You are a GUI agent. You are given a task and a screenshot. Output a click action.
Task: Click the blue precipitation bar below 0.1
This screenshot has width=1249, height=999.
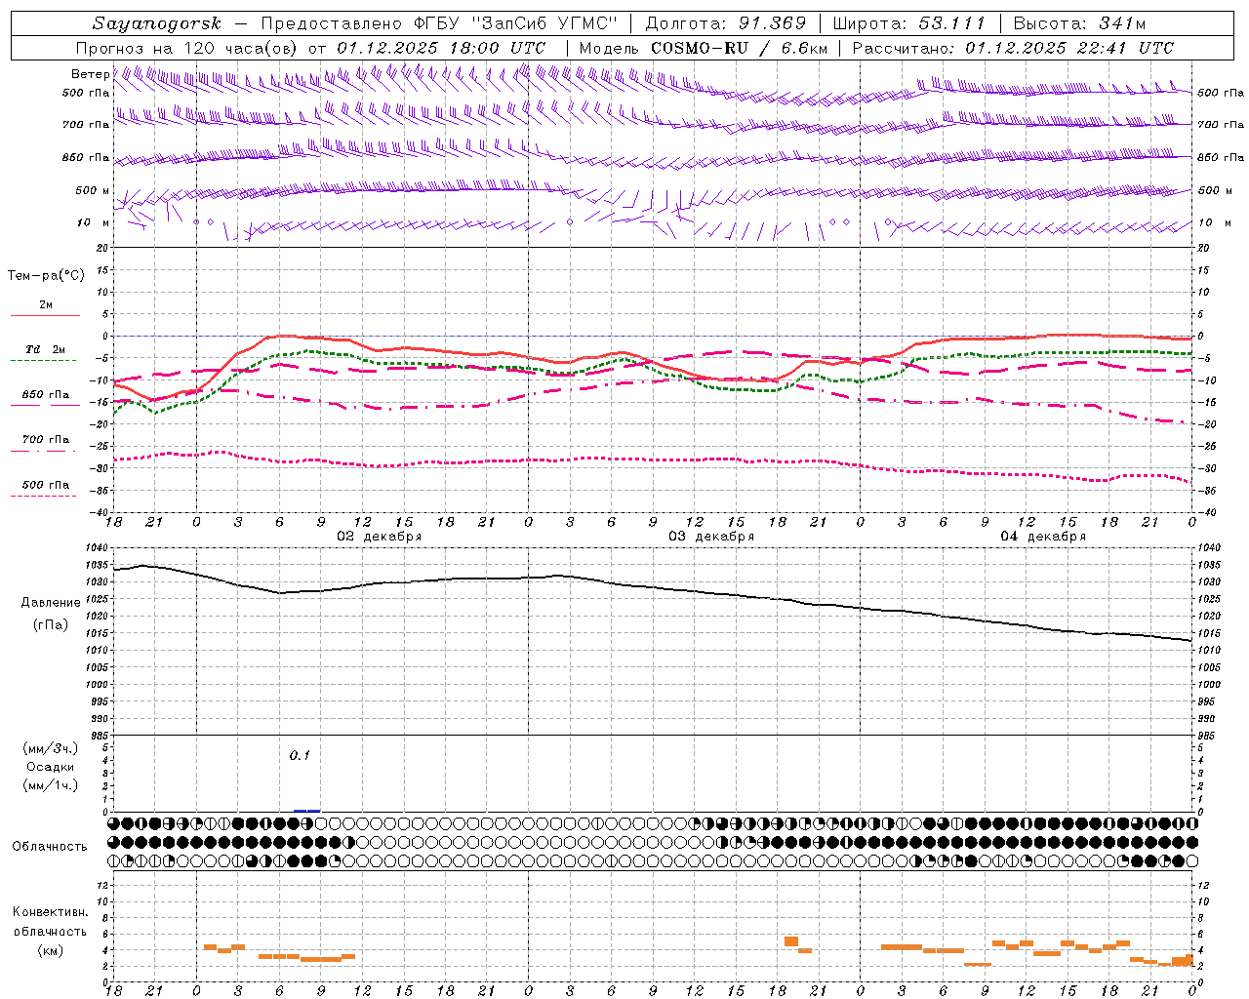pos(306,811)
